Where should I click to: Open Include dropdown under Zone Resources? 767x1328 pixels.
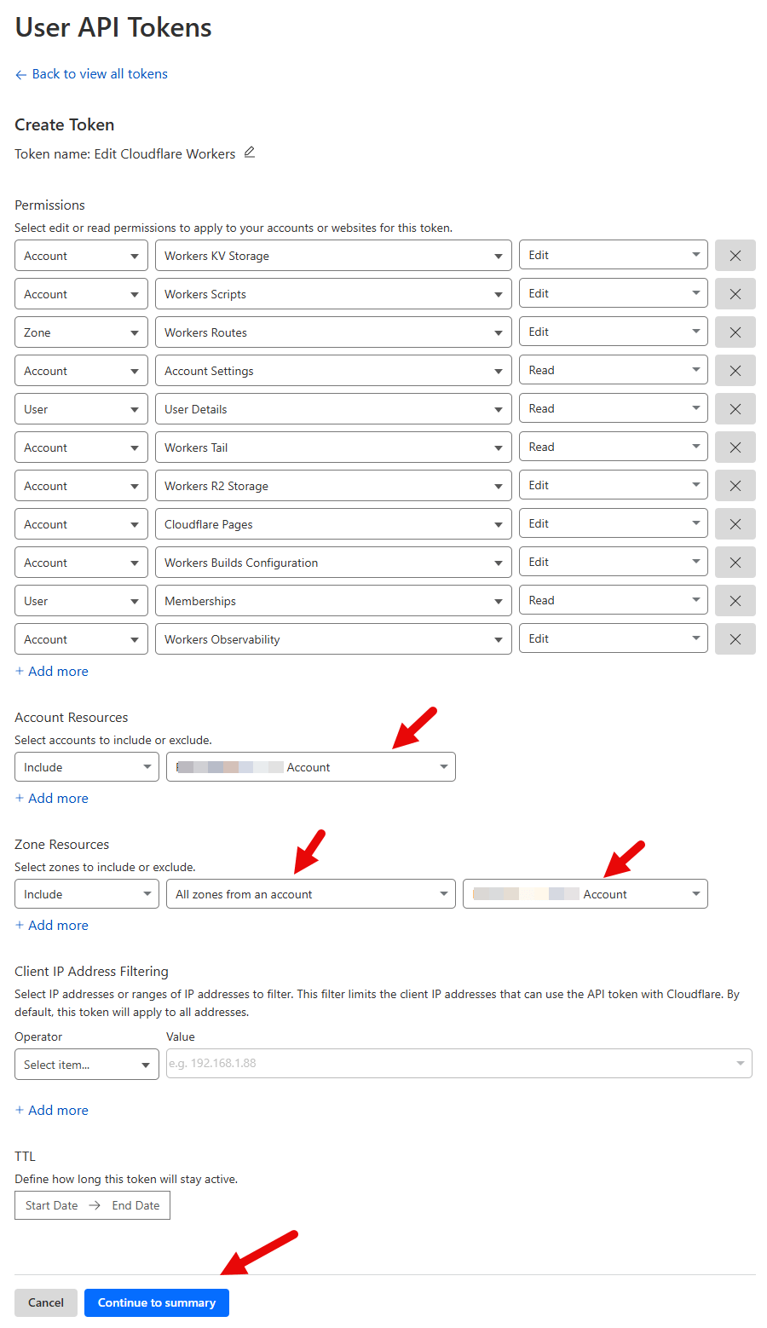click(x=87, y=894)
